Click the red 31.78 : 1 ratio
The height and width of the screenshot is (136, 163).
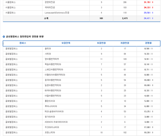pyautogui.click(x=148, y=2)
